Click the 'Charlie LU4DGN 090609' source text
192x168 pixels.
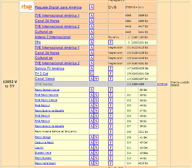tap(180, 84)
